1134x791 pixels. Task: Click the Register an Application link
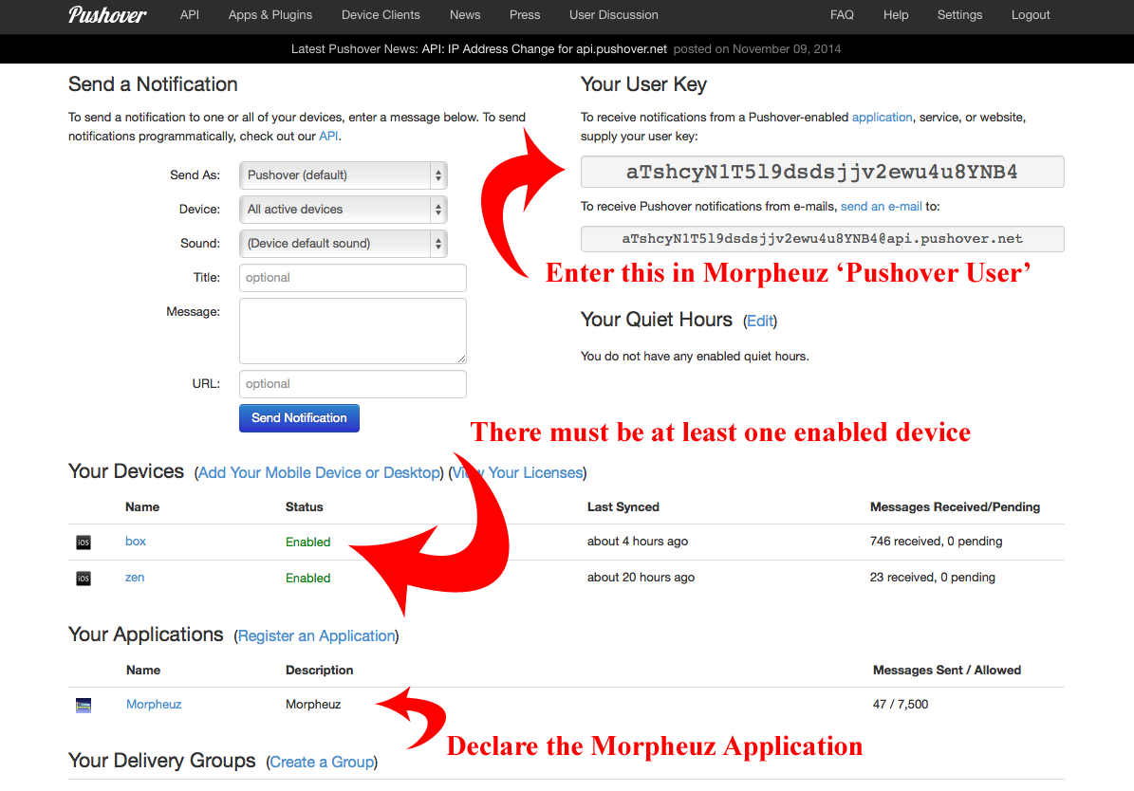(317, 636)
